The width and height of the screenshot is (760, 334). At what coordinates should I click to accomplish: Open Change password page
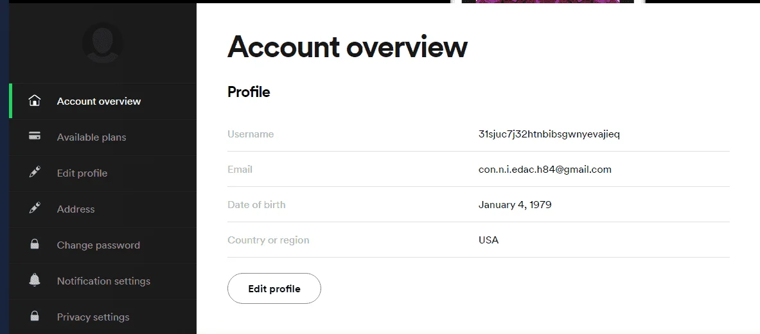click(x=103, y=245)
